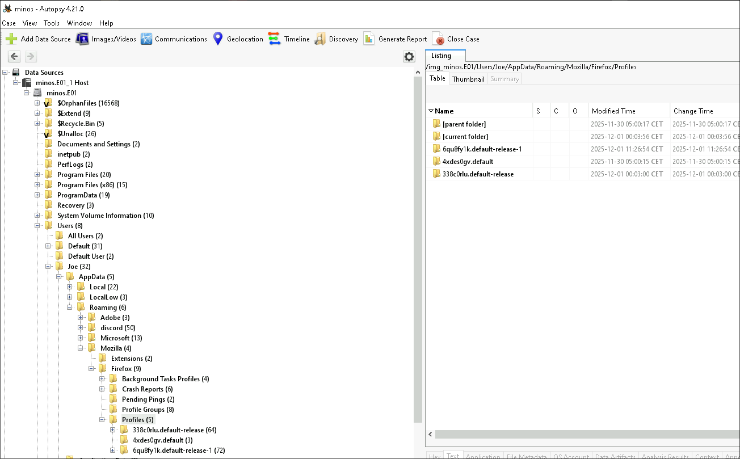Open the Images/Videos viewer icon
Screen dimensions: 740x459
click(x=82, y=39)
